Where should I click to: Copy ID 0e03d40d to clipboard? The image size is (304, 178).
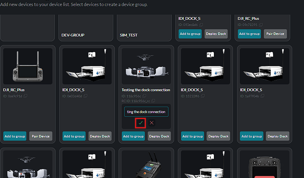click(85, 96)
